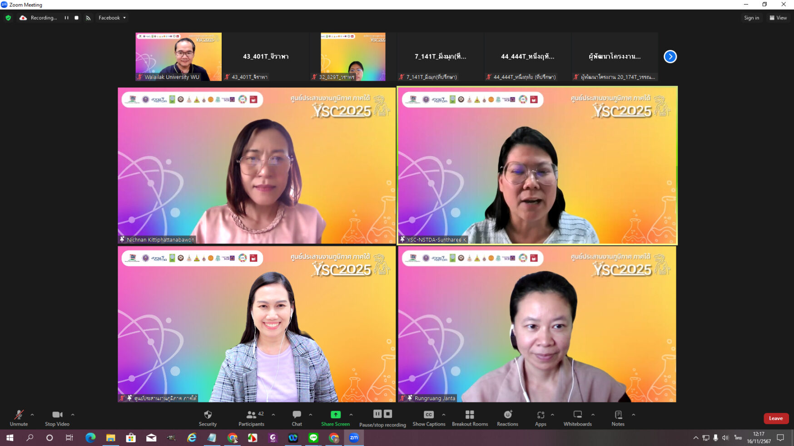This screenshot has height=446, width=794.
Task: Pause the recording in the top bar
Action: click(66, 18)
